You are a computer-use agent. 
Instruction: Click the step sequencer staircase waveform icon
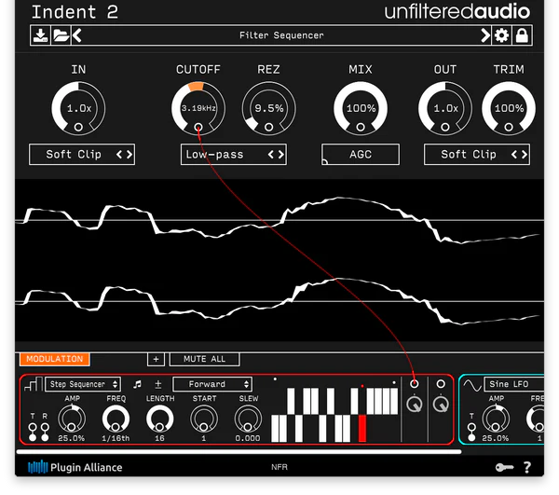(34, 384)
